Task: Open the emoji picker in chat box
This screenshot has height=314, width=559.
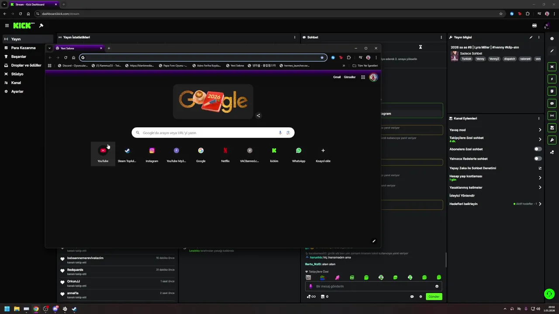Action: pos(437,287)
